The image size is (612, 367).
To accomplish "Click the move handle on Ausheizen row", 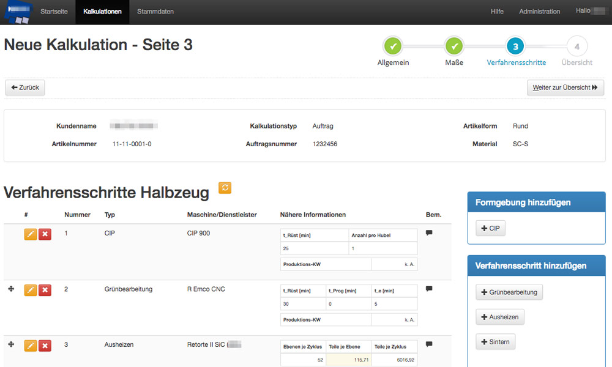I will (x=11, y=345).
